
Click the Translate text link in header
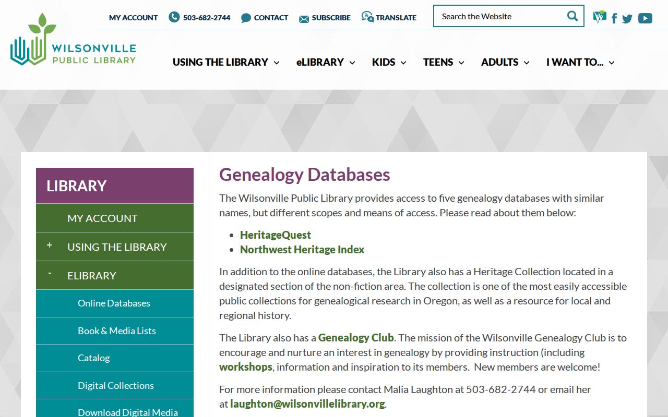[x=396, y=18]
